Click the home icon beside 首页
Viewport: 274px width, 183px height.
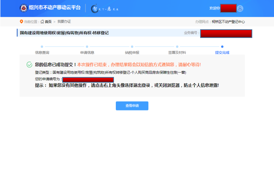[42, 21]
